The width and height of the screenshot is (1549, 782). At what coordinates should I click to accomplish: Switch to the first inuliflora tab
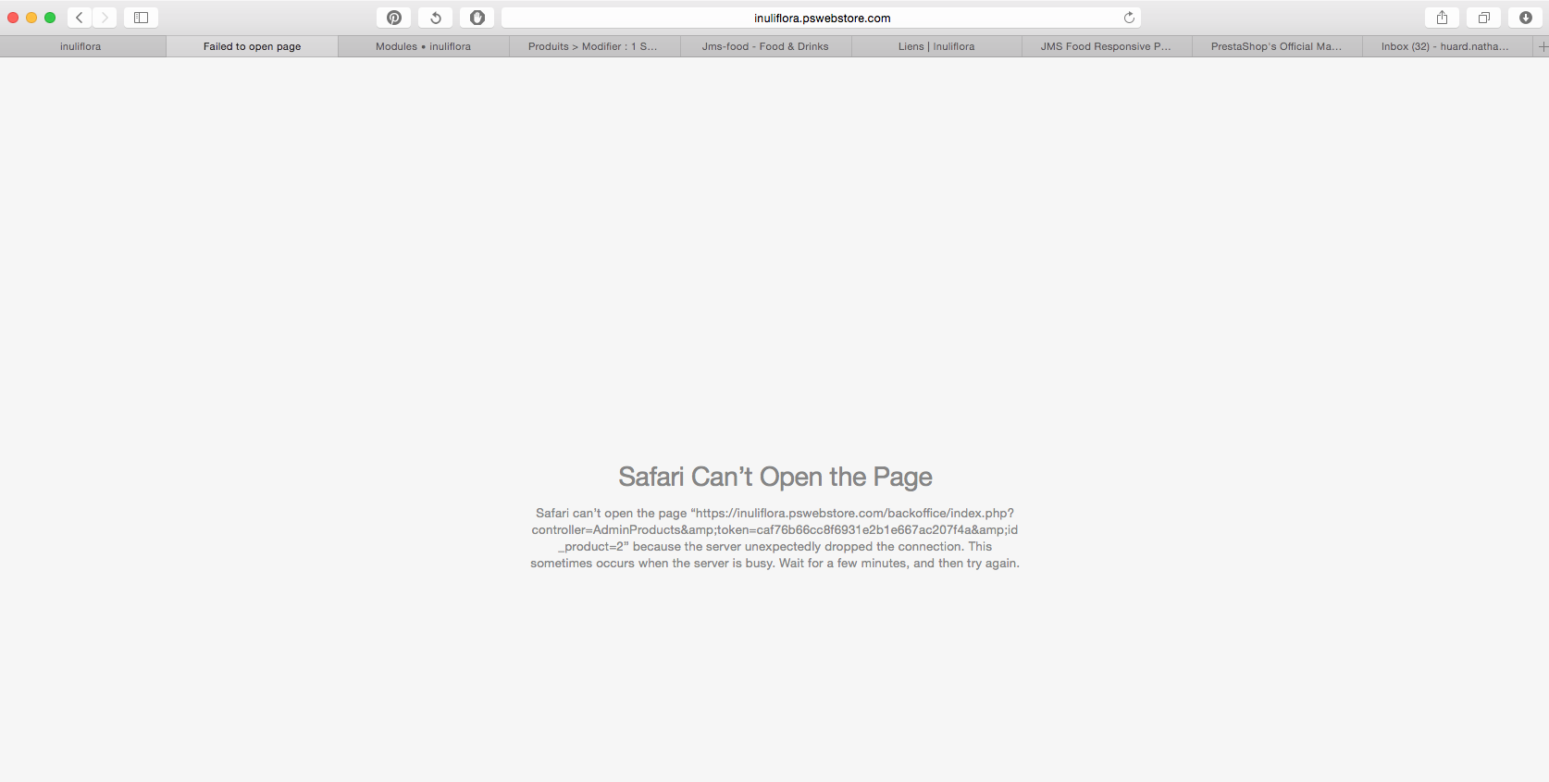81,46
